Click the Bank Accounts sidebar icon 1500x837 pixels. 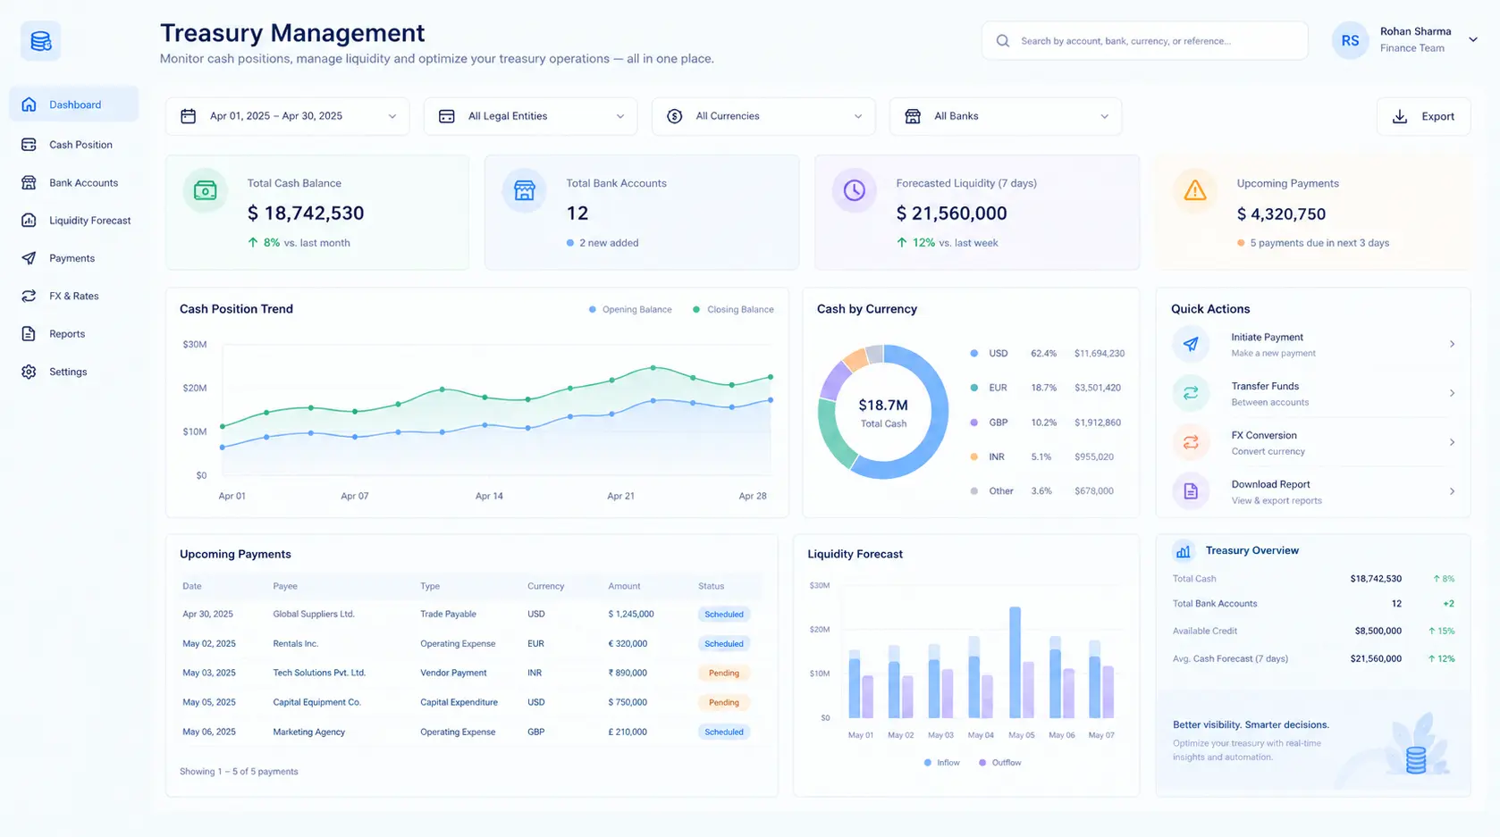point(29,182)
